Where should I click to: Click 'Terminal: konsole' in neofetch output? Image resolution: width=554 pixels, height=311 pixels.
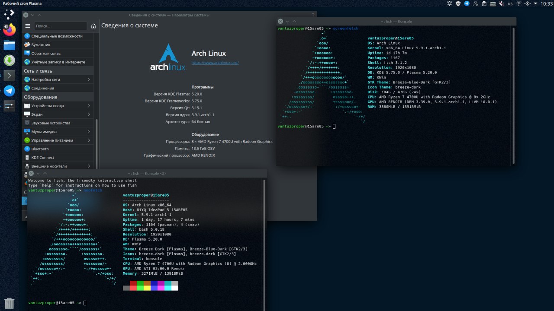[142, 259]
